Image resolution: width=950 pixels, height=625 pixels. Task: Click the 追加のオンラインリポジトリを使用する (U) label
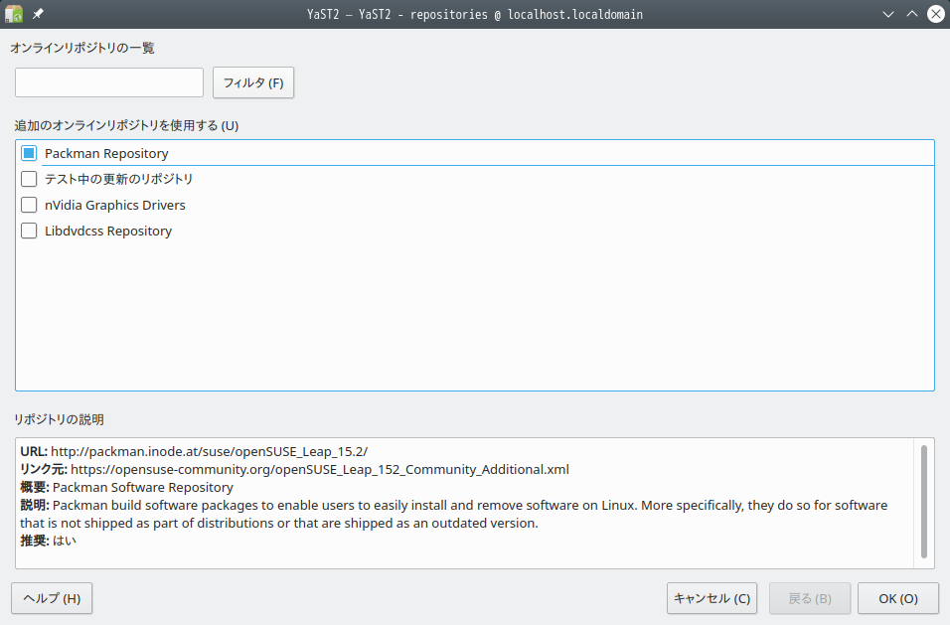coord(126,125)
